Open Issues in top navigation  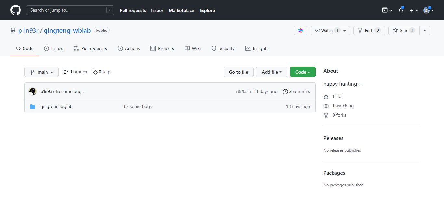point(157,10)
